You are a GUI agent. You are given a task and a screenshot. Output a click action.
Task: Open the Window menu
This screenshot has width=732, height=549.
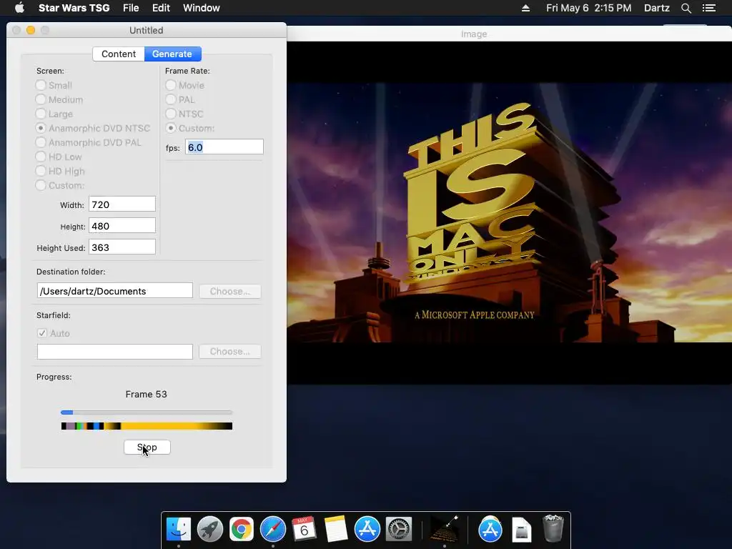[x=201, y=8]
